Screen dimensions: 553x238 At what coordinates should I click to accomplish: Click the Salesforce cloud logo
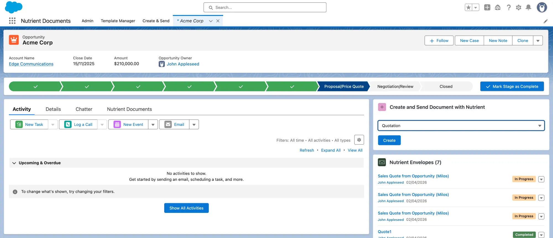point(14,7)
